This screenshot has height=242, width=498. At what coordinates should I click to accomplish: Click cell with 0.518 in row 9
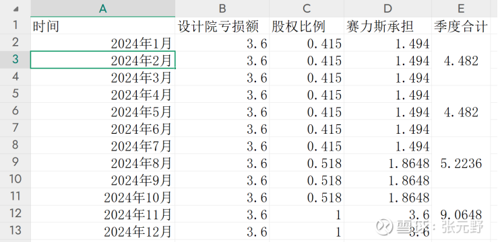pyautogui.click(x=307, y=163)
